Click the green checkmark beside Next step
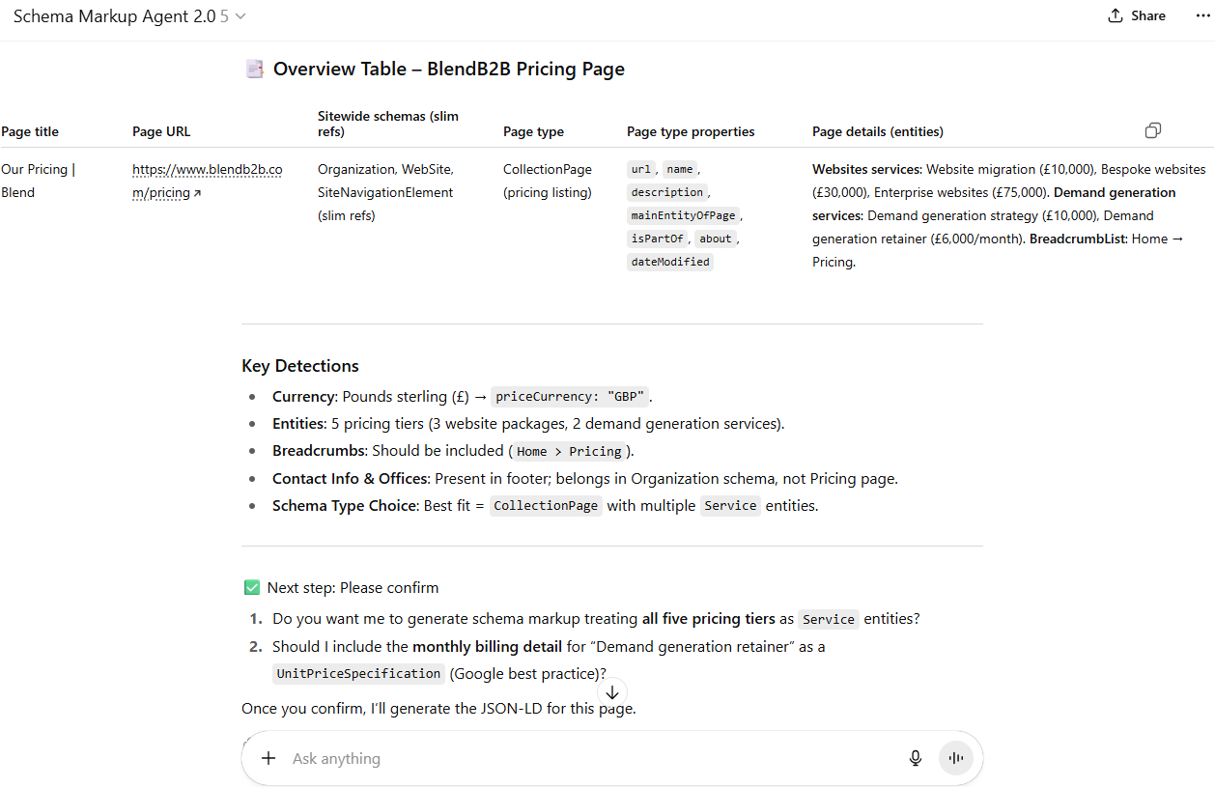 pyautogui.click(x=251, y=586)
